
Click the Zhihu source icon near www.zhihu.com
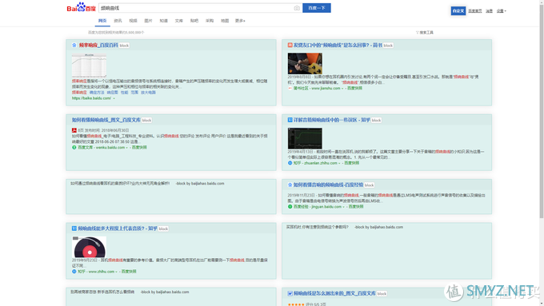[74, 272]
